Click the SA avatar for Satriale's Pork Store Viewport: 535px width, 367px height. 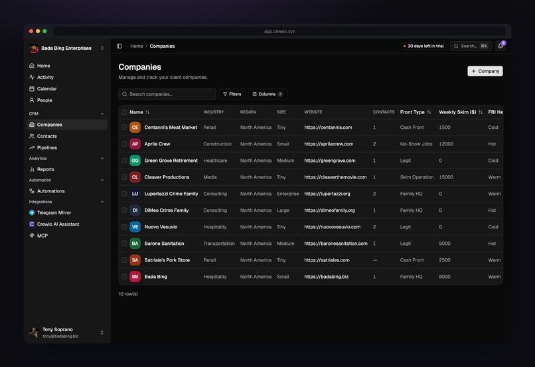135,260
